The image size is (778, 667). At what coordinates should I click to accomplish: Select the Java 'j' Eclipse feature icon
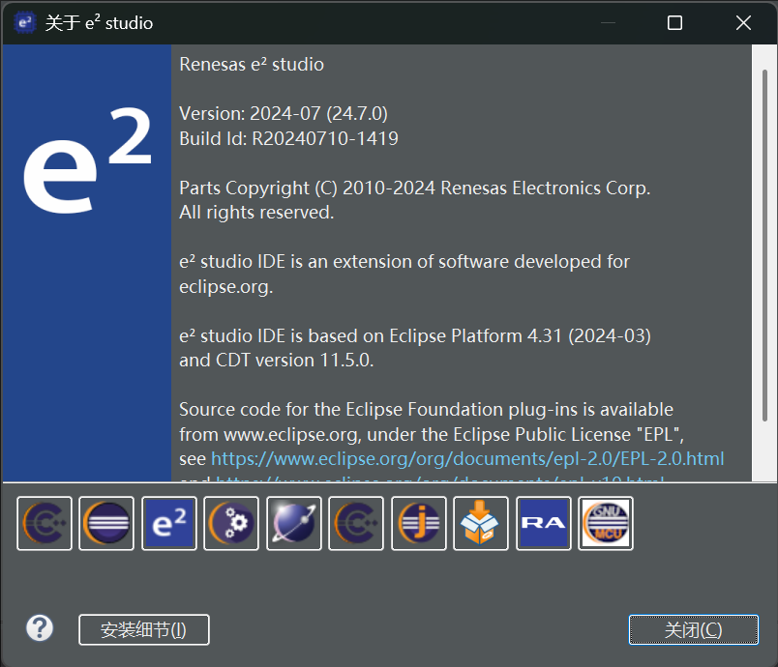tap(419, 523)
